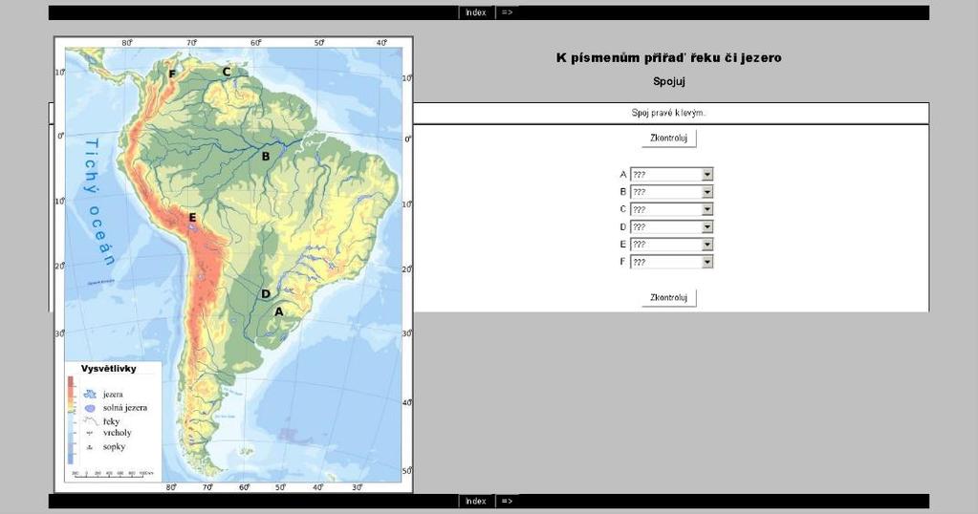The width and height of the screenshot is (978, 514).
Task: Click letter B marker on the map
Action: tap(266, 157)
